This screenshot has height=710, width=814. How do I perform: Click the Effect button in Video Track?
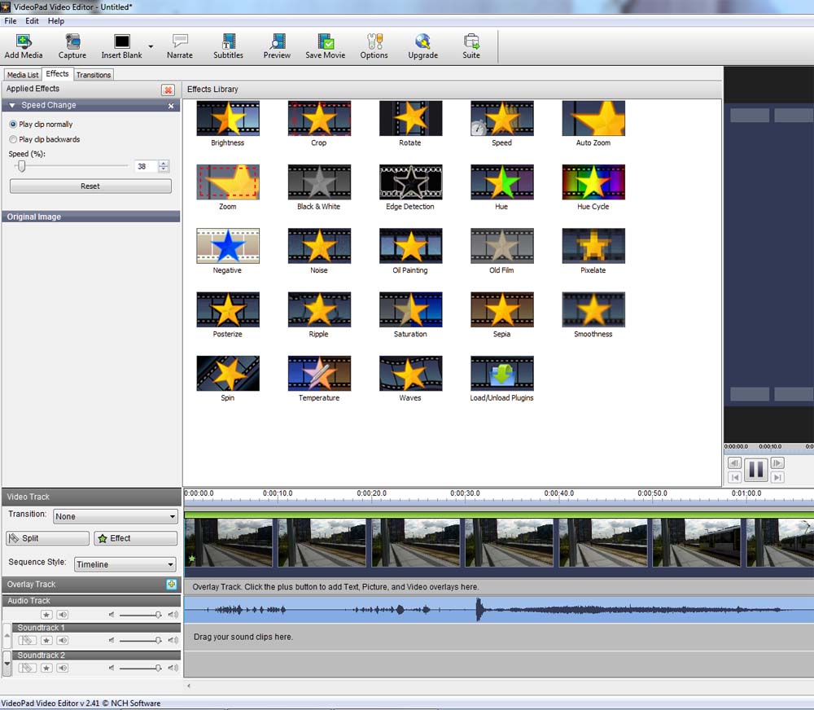pyautogui.click(x=135, y=538)
